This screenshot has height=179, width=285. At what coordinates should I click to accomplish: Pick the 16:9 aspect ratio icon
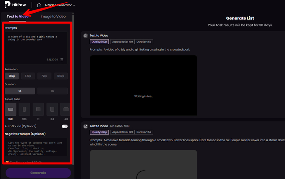point(11,109)
